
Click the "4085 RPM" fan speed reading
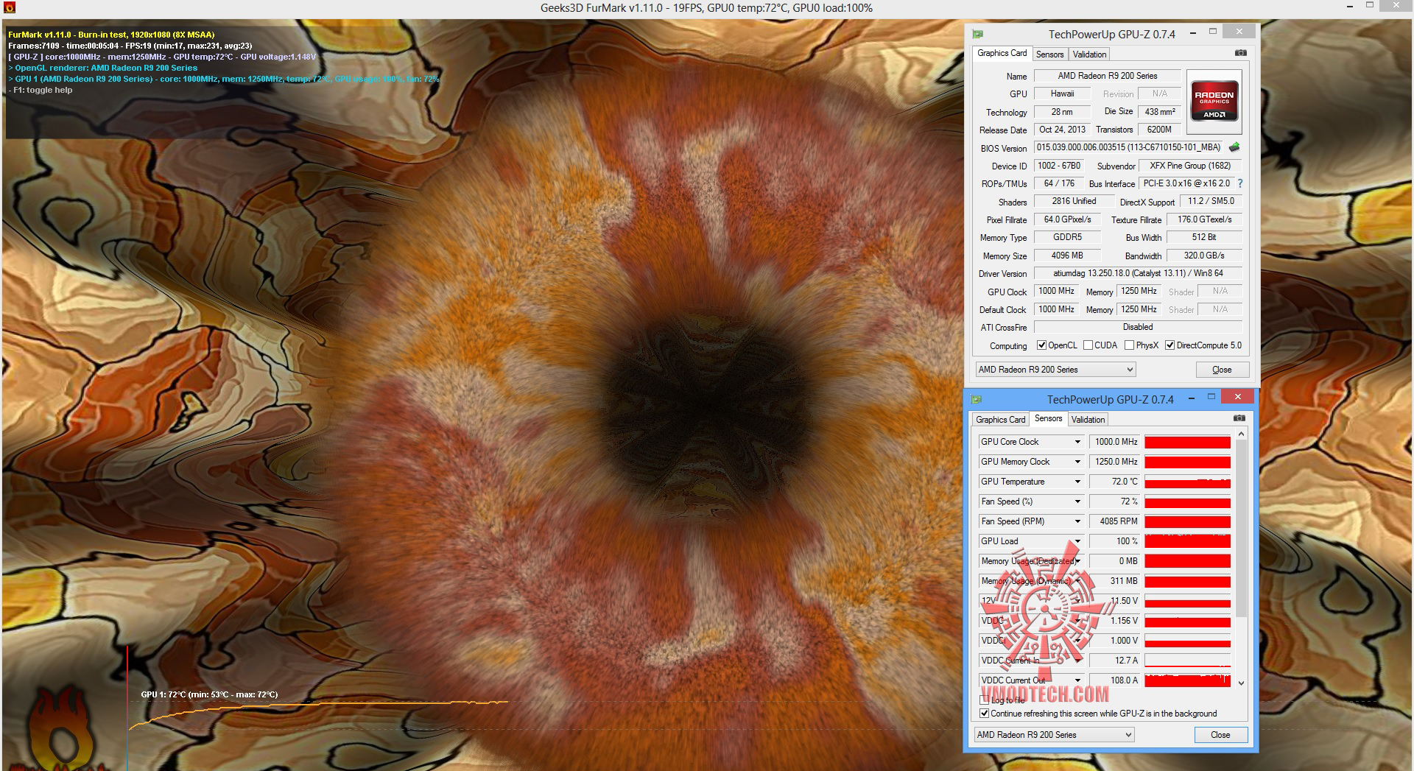click(1115, 521)
